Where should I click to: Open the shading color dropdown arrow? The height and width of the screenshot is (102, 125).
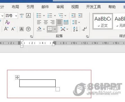coord(44,29)
